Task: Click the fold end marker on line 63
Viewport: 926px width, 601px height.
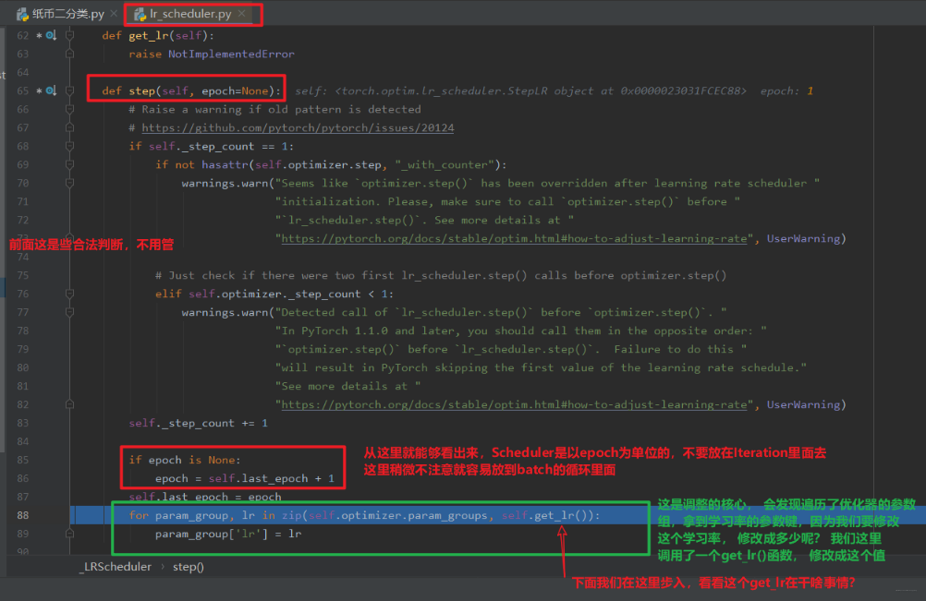Action: (69, 54)
